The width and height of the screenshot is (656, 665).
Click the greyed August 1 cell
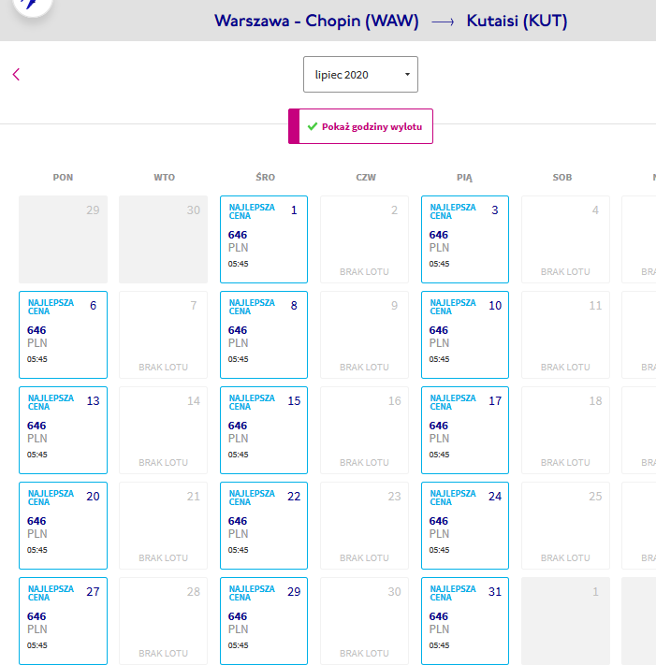point(565,621)
